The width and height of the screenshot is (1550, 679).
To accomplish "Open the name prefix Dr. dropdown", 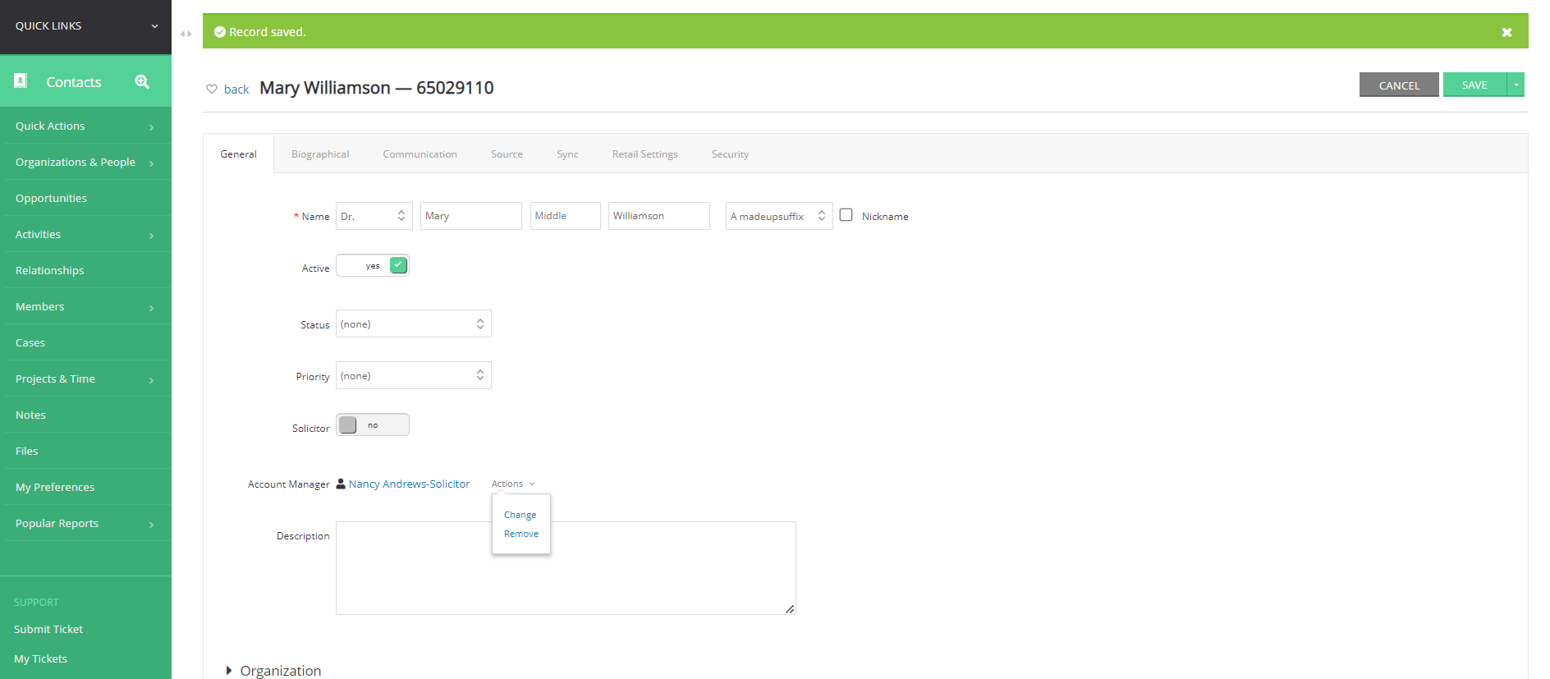I will tap(374, 216).
